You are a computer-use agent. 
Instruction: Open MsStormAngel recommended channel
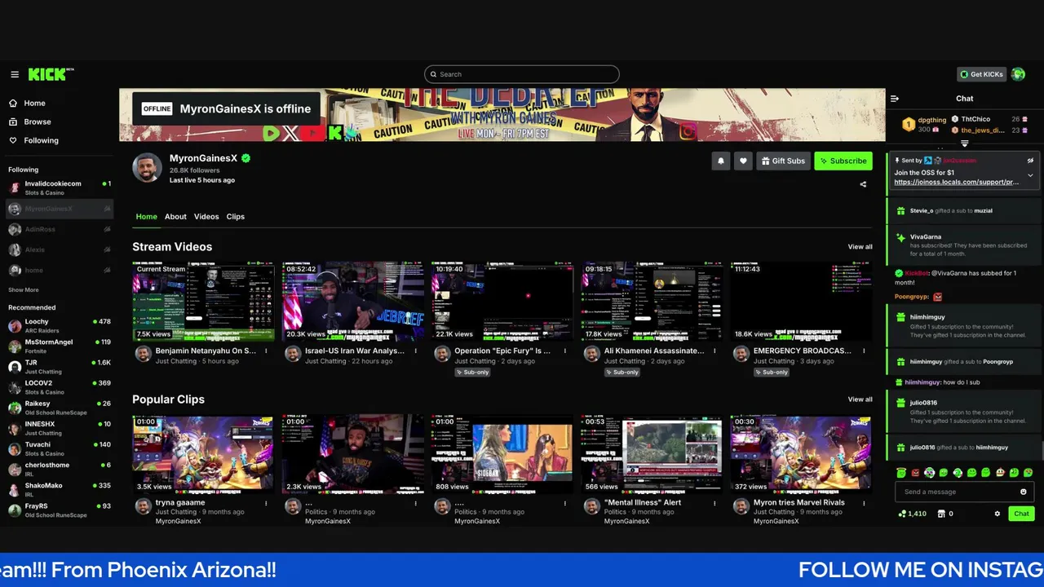[x=60, y=346]
